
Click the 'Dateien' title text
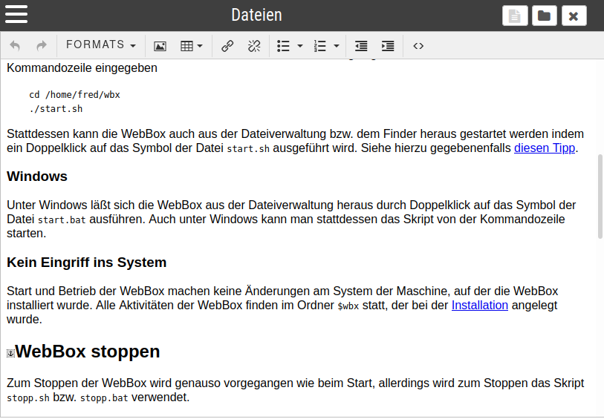tap(256, 15)
